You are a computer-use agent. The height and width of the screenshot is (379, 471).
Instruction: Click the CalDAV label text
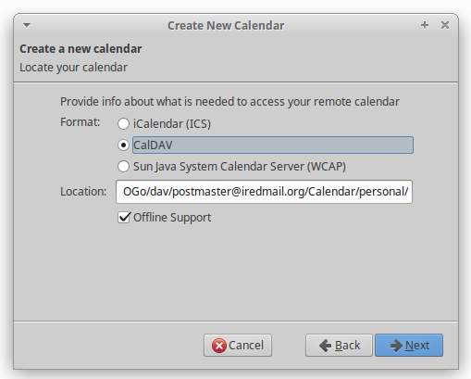coord(153,145)
